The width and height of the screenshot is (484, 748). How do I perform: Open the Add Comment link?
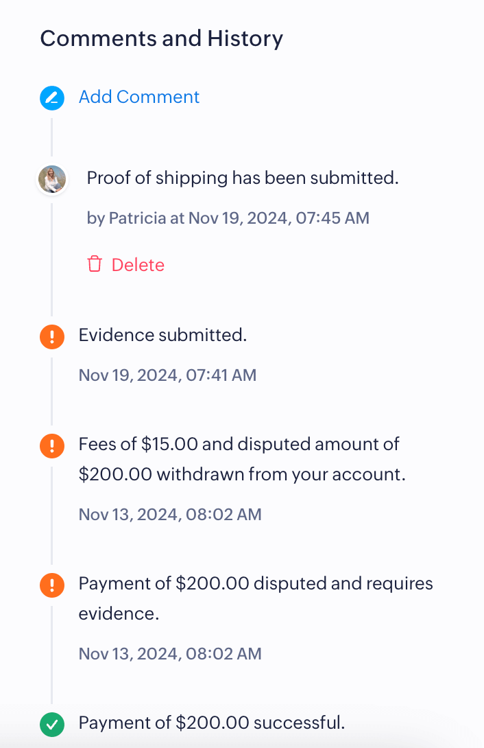[x=139, y=97]
